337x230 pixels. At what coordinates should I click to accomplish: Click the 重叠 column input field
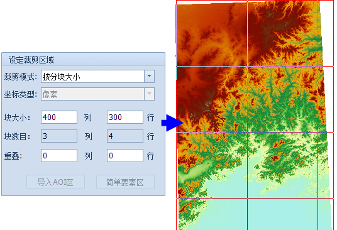[x=59, y=155]
